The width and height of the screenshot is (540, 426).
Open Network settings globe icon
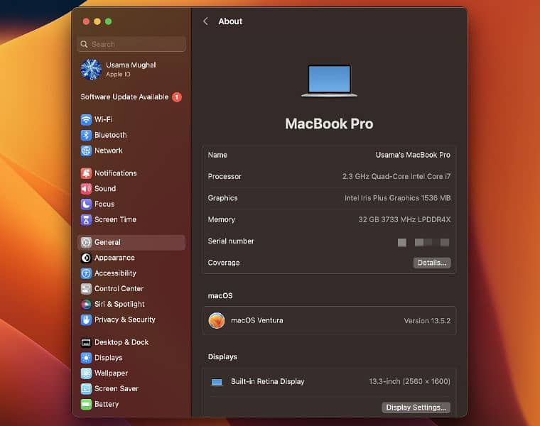(x=86, y=151)
